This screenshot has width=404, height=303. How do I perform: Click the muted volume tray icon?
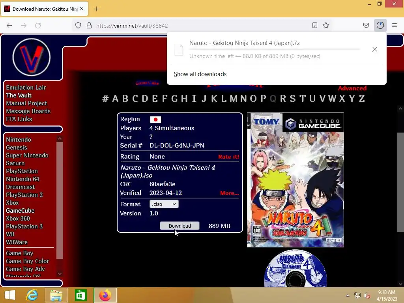(x=367, y=296)
